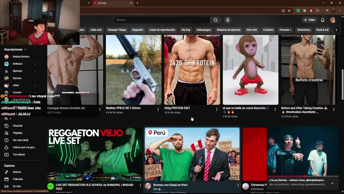The width and height of the screenshot is (344, 194).
Task: Open the account avatar menu
Action: click(x=333, y=20)
